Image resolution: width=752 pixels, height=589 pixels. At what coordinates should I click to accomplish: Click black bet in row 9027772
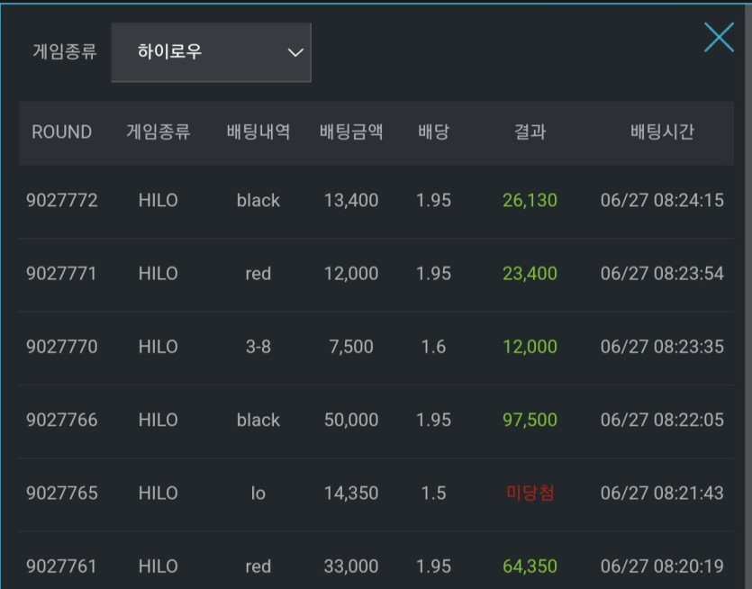point(258,201)
